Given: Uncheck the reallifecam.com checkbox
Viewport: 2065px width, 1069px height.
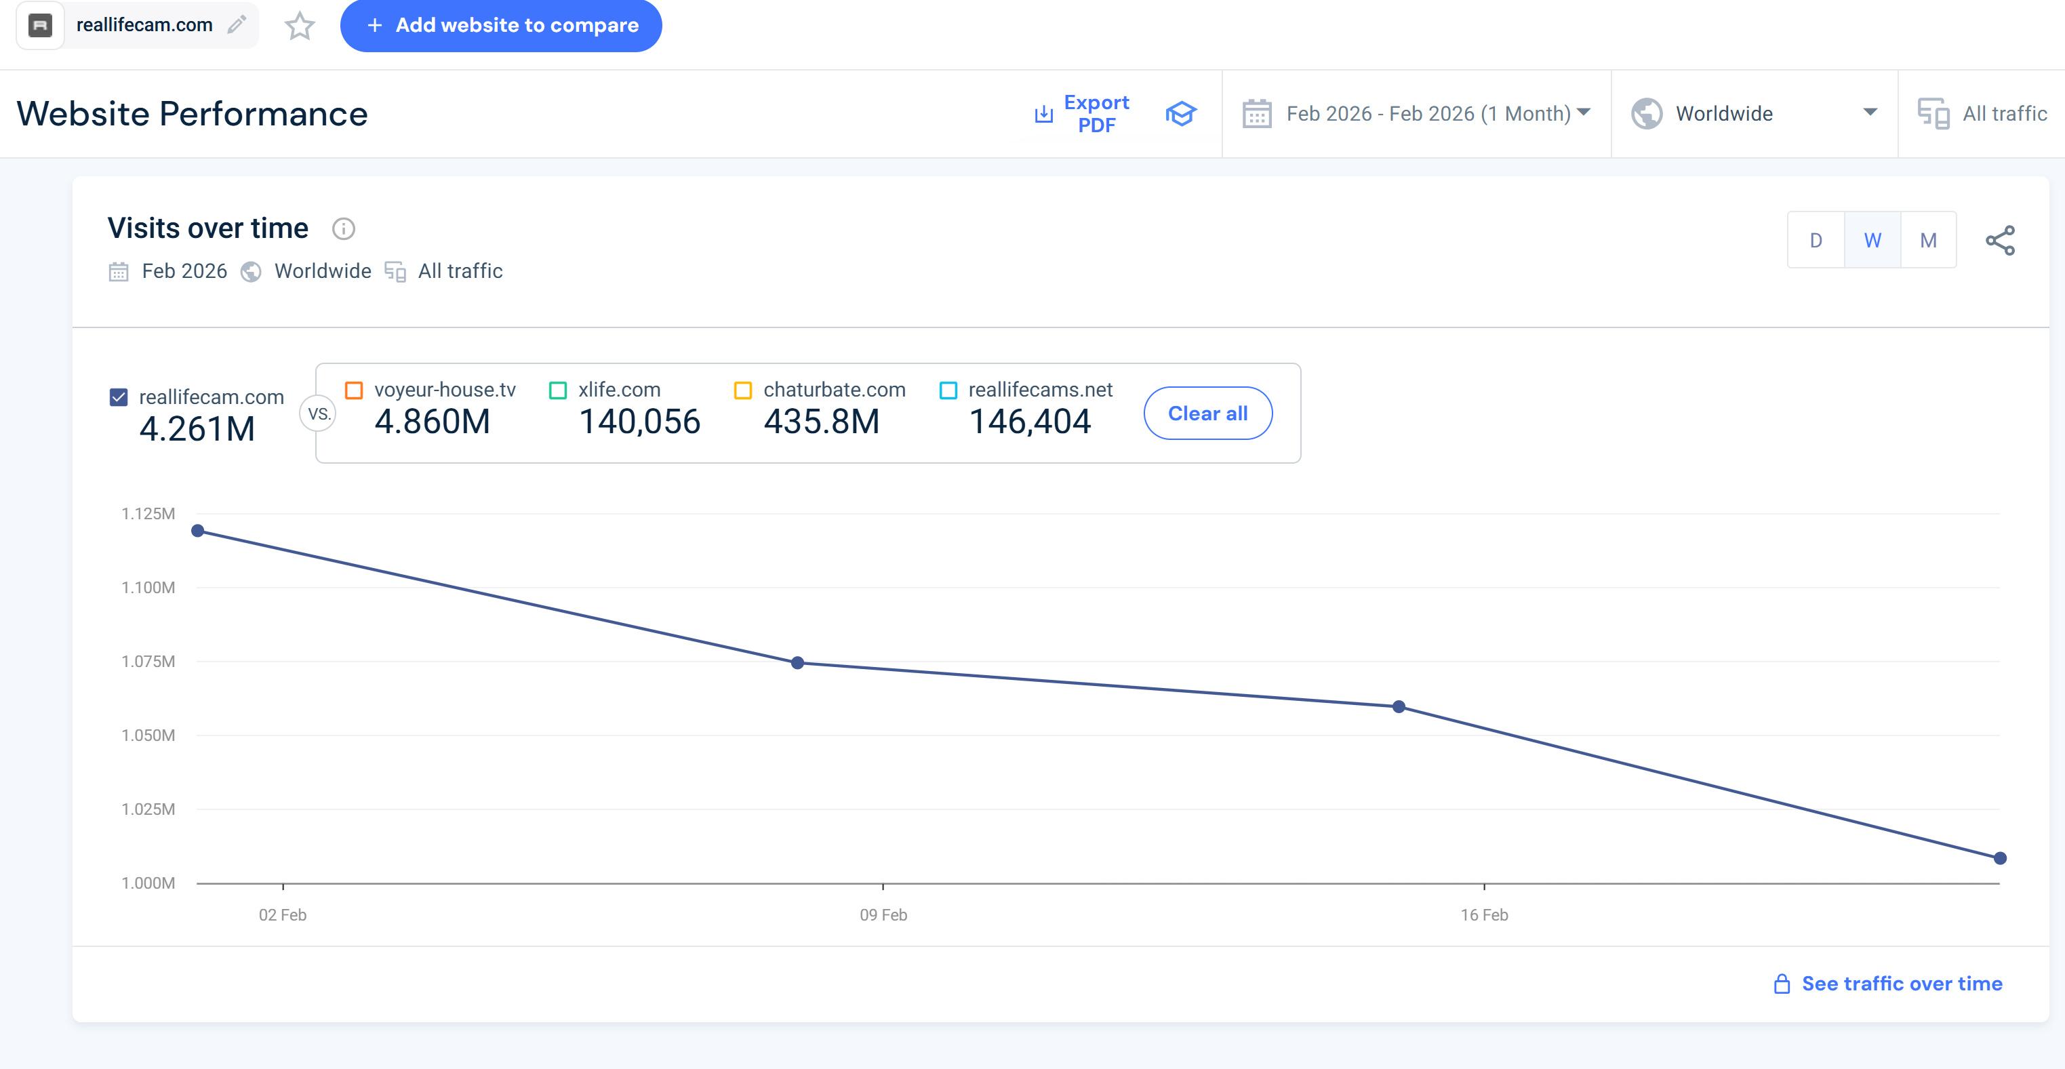Looking at the screenshot, I should point(119,397).
